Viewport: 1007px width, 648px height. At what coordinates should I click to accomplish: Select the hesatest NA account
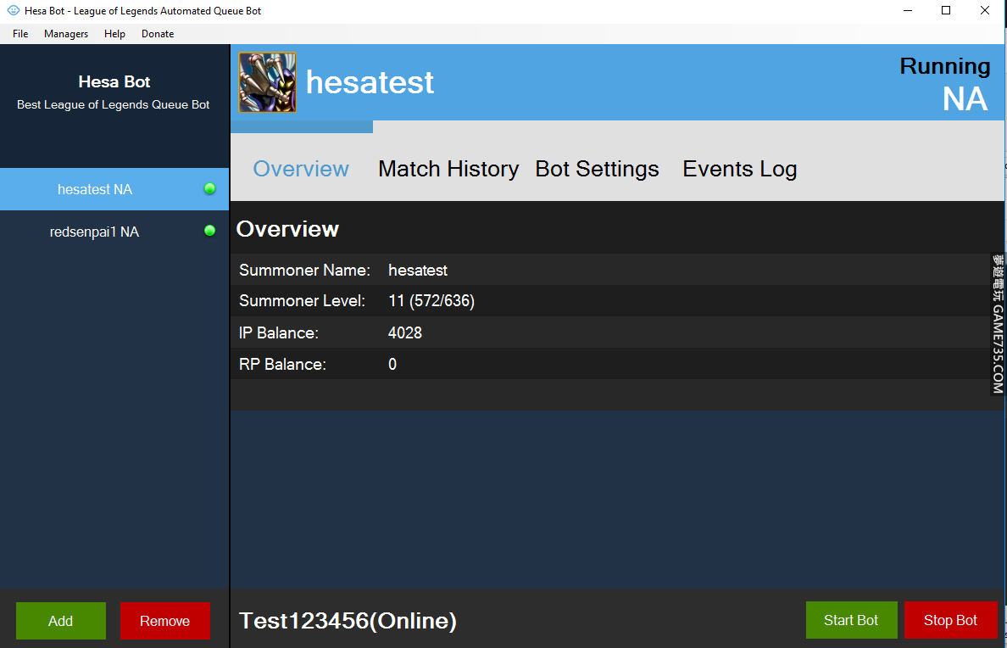point(95,189)
